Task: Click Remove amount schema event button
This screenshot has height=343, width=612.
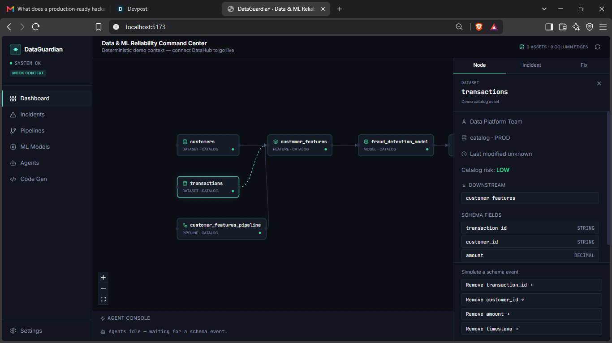Action: (531, 314)
